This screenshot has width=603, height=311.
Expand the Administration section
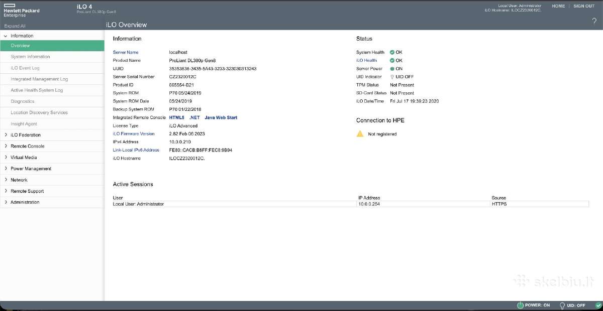6,202
